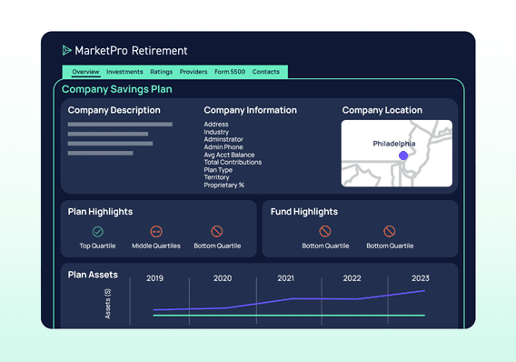The image size is (516, 362).
Task: Click the Fund Highlights heading
Action: pyautogui.click(x=304, y=211)
